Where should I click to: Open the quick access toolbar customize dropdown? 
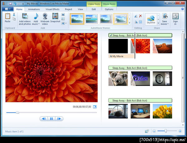point(23,4)
